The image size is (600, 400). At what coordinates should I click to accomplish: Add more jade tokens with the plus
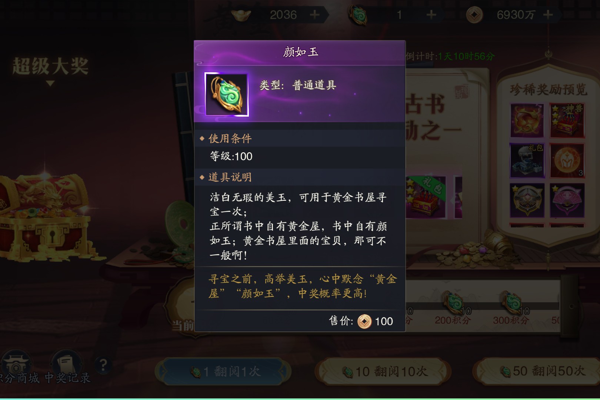[431, 15]
